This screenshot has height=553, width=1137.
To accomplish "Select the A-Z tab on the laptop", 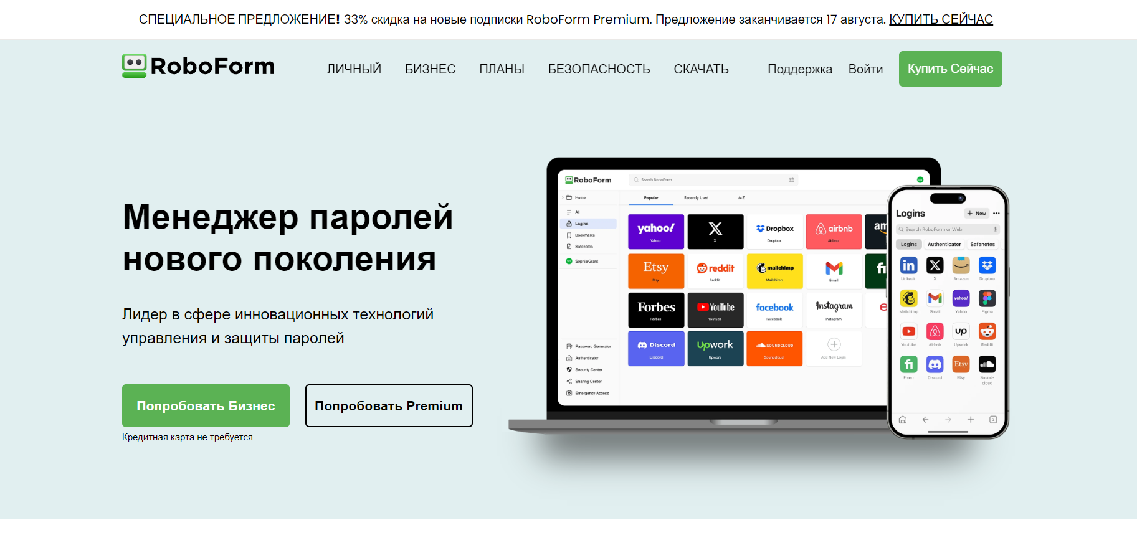I will pyautogui.click(x=741, y=198).
